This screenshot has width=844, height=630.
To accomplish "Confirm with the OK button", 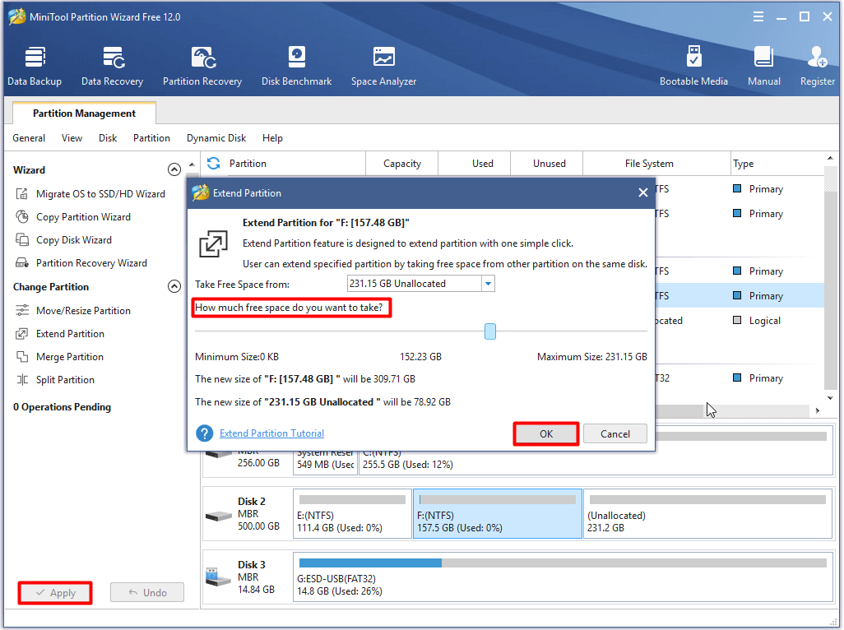I will pos(546,434).
